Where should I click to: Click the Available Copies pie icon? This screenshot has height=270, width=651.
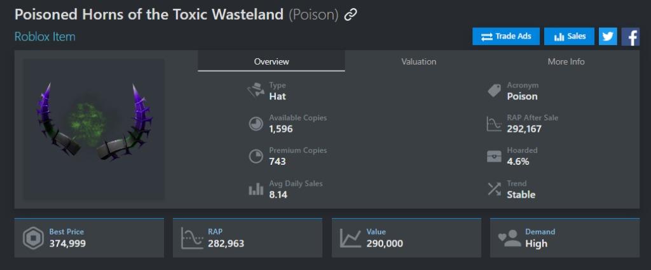(x=256, y=124)
